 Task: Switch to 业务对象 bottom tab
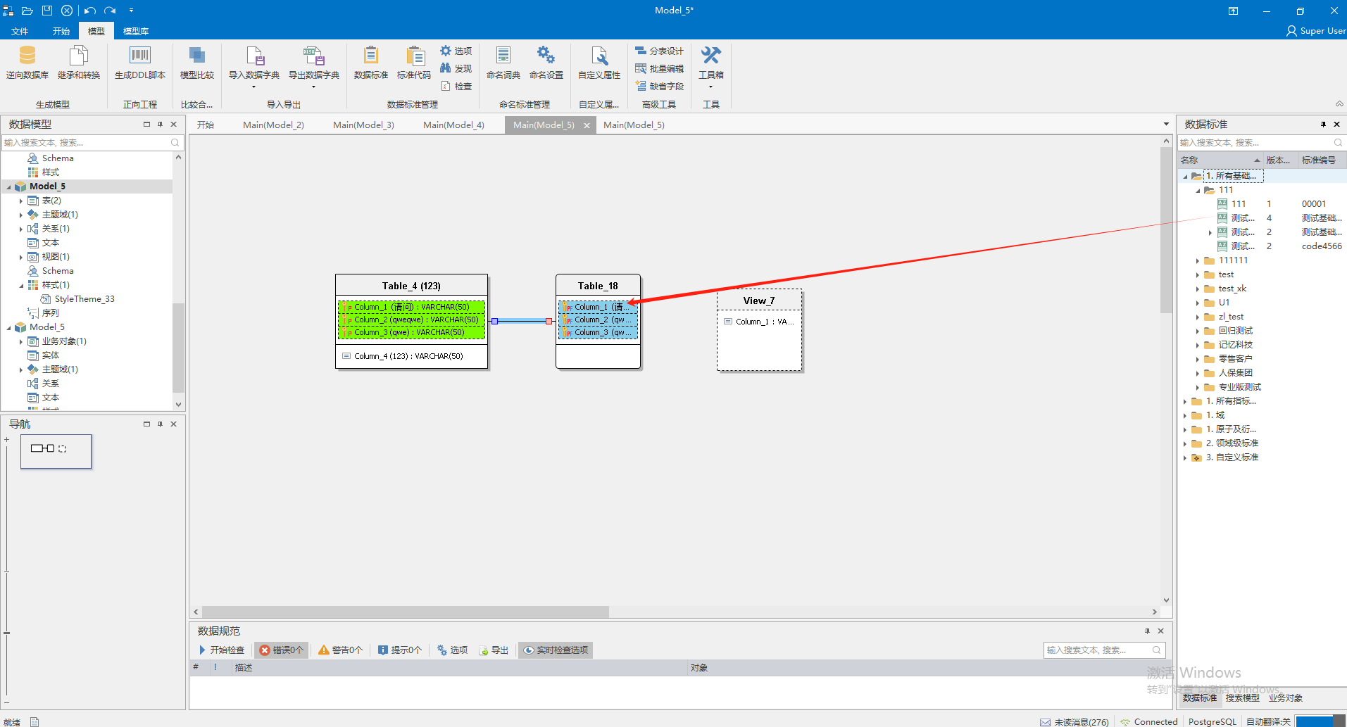[x=1286, y=697]
